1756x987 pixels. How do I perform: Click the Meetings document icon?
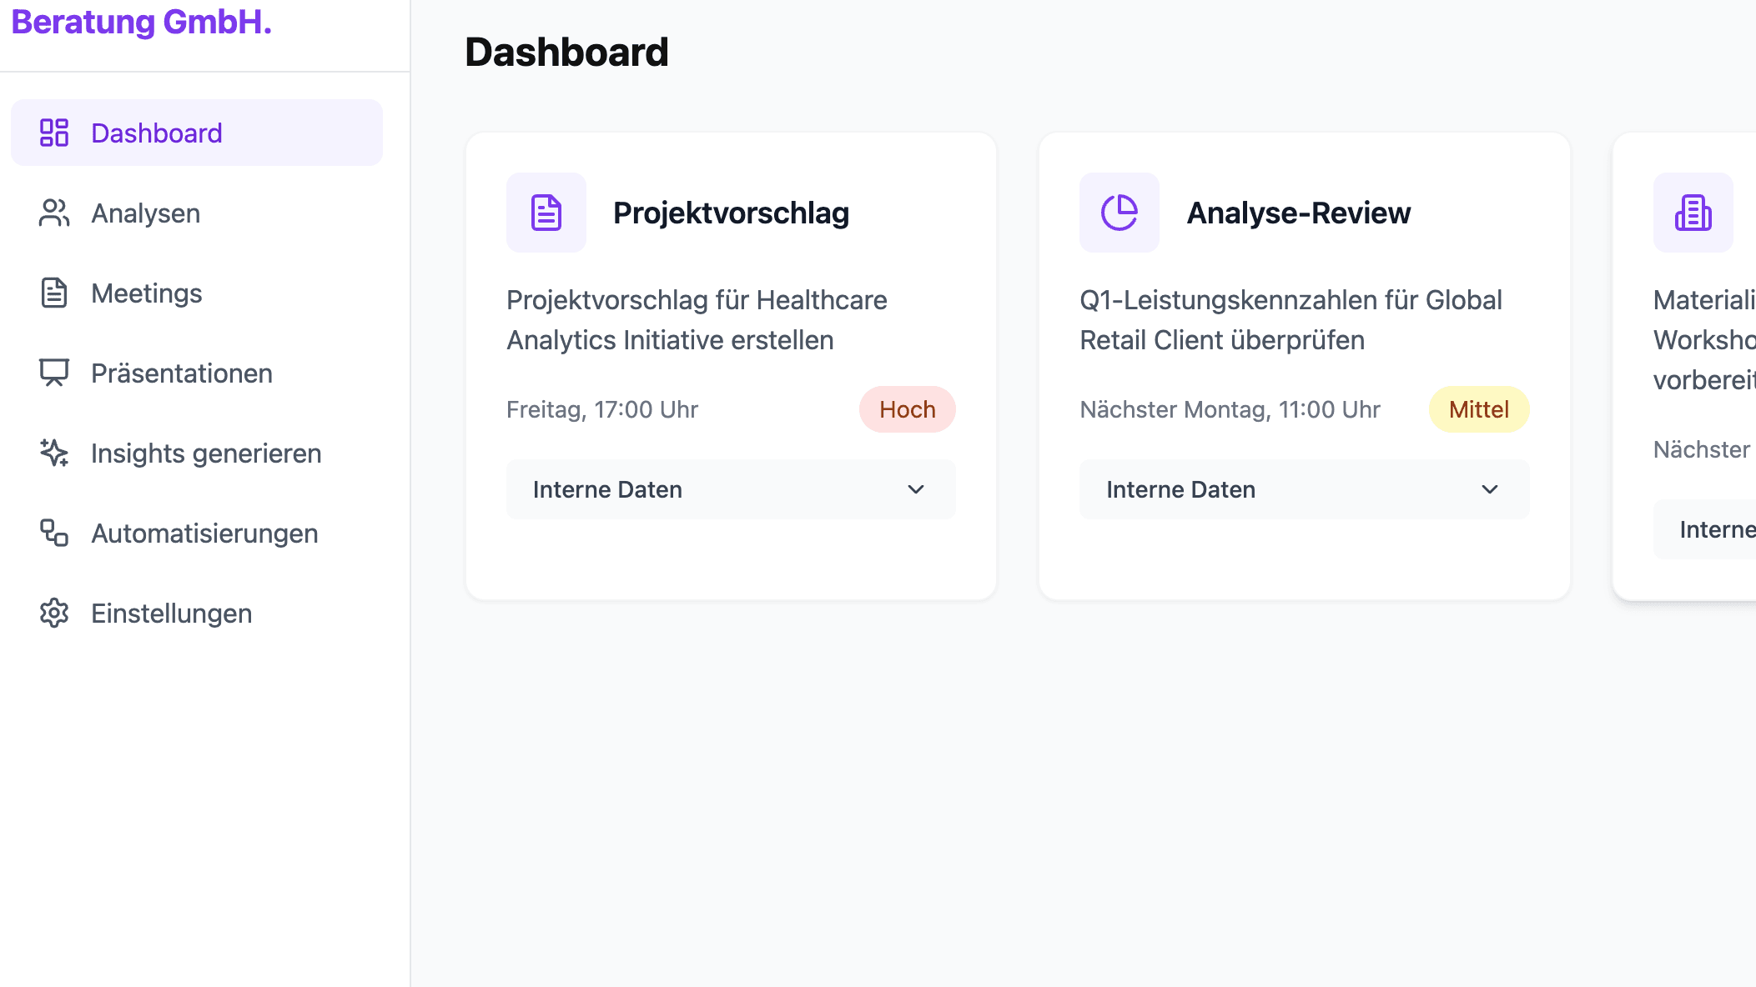pos(54,293)
